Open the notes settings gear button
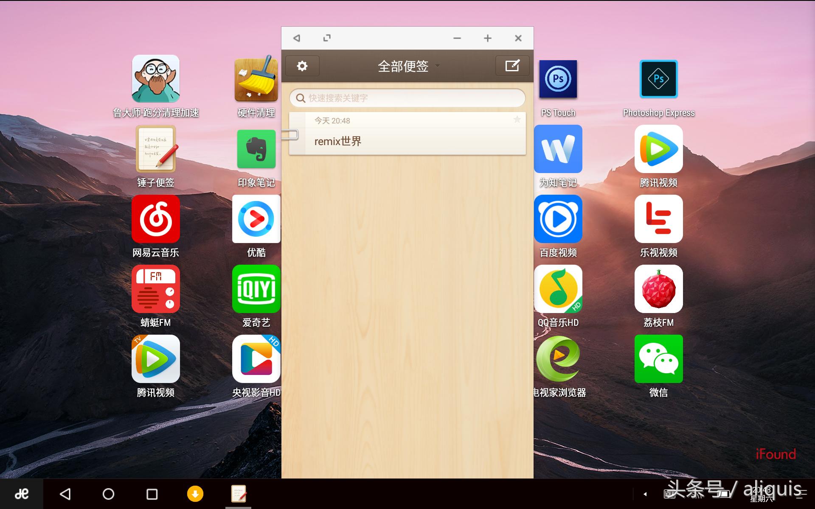The height and width of the screenshot is (509, 815). point(302,66)
